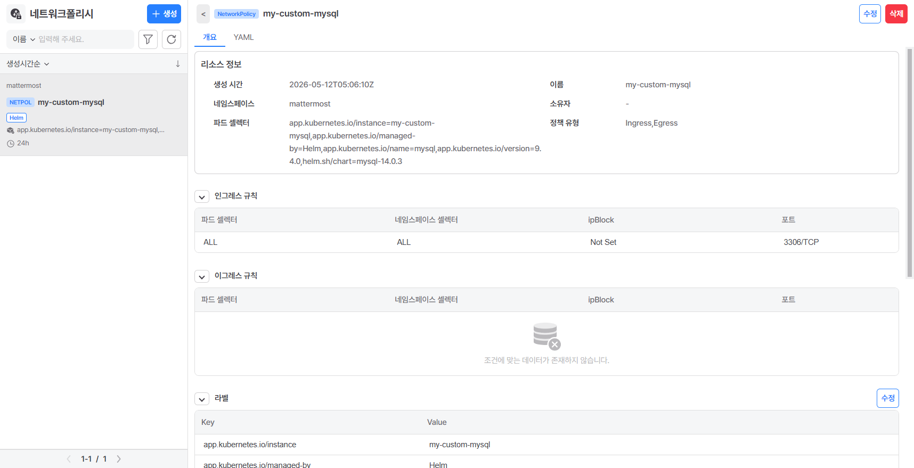Click the 리소스 정보 section heading
Image resolution: width=914 pixels, height=468 pixels.
(221, 64)
